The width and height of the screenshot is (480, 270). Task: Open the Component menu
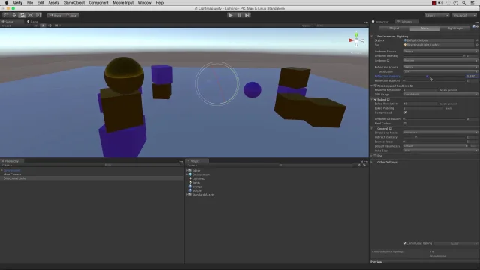(98, 3)
